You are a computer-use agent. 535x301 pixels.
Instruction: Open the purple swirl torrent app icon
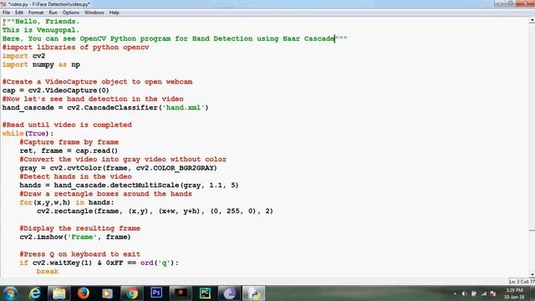tap(229, 293)
